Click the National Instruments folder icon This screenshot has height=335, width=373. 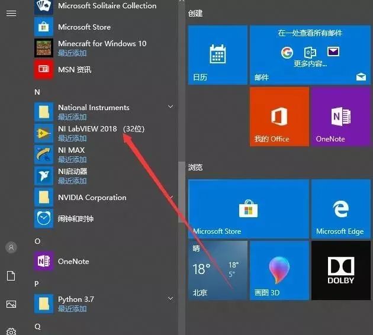[x=44, y=112]
